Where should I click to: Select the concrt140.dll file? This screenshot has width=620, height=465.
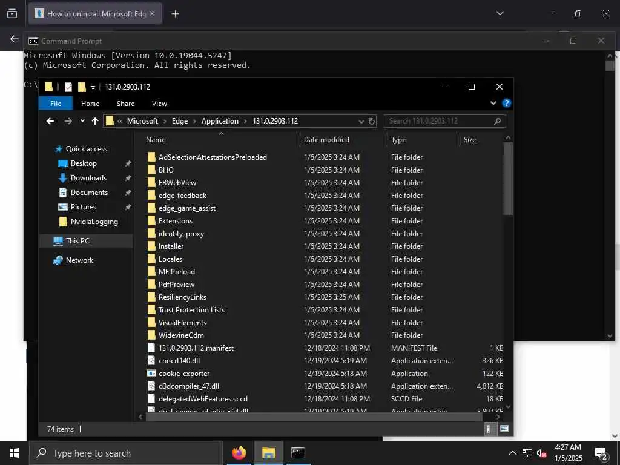(x=179, y=361)
